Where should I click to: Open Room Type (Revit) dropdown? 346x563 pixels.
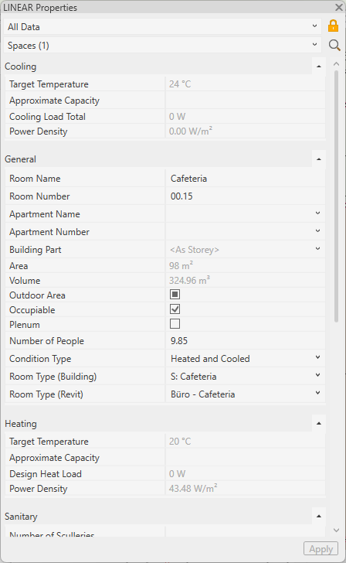[246, 394]
